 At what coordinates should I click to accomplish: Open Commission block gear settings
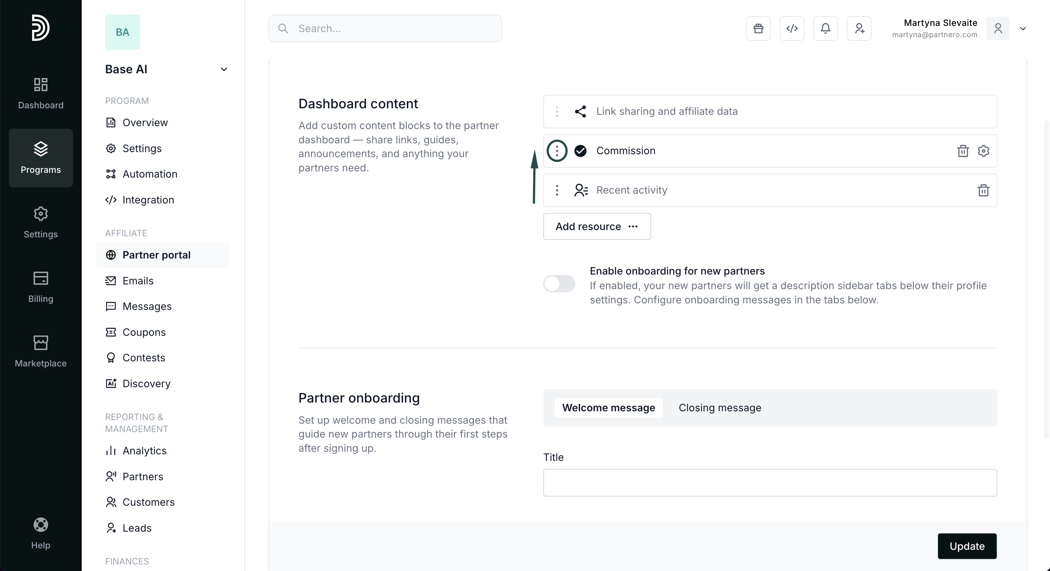click(983, 151)
